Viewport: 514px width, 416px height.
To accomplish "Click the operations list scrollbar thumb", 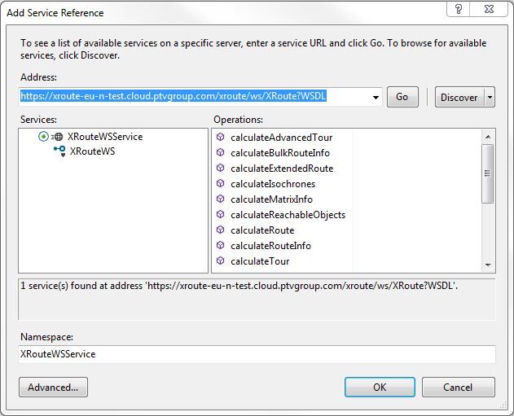I will point(488,173).
